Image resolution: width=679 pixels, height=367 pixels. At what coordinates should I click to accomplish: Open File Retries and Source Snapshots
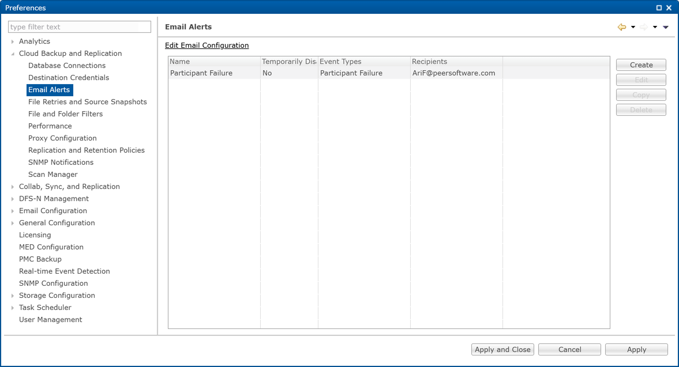[x=88, y=102]
